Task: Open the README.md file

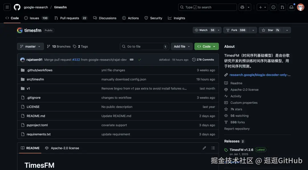Action: 36,116
